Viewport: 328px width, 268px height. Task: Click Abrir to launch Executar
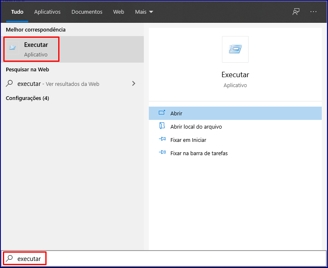coord(176,113)
